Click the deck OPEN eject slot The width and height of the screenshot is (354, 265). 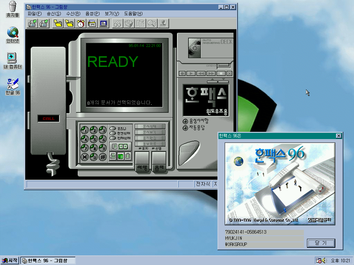tap(224, 66)
